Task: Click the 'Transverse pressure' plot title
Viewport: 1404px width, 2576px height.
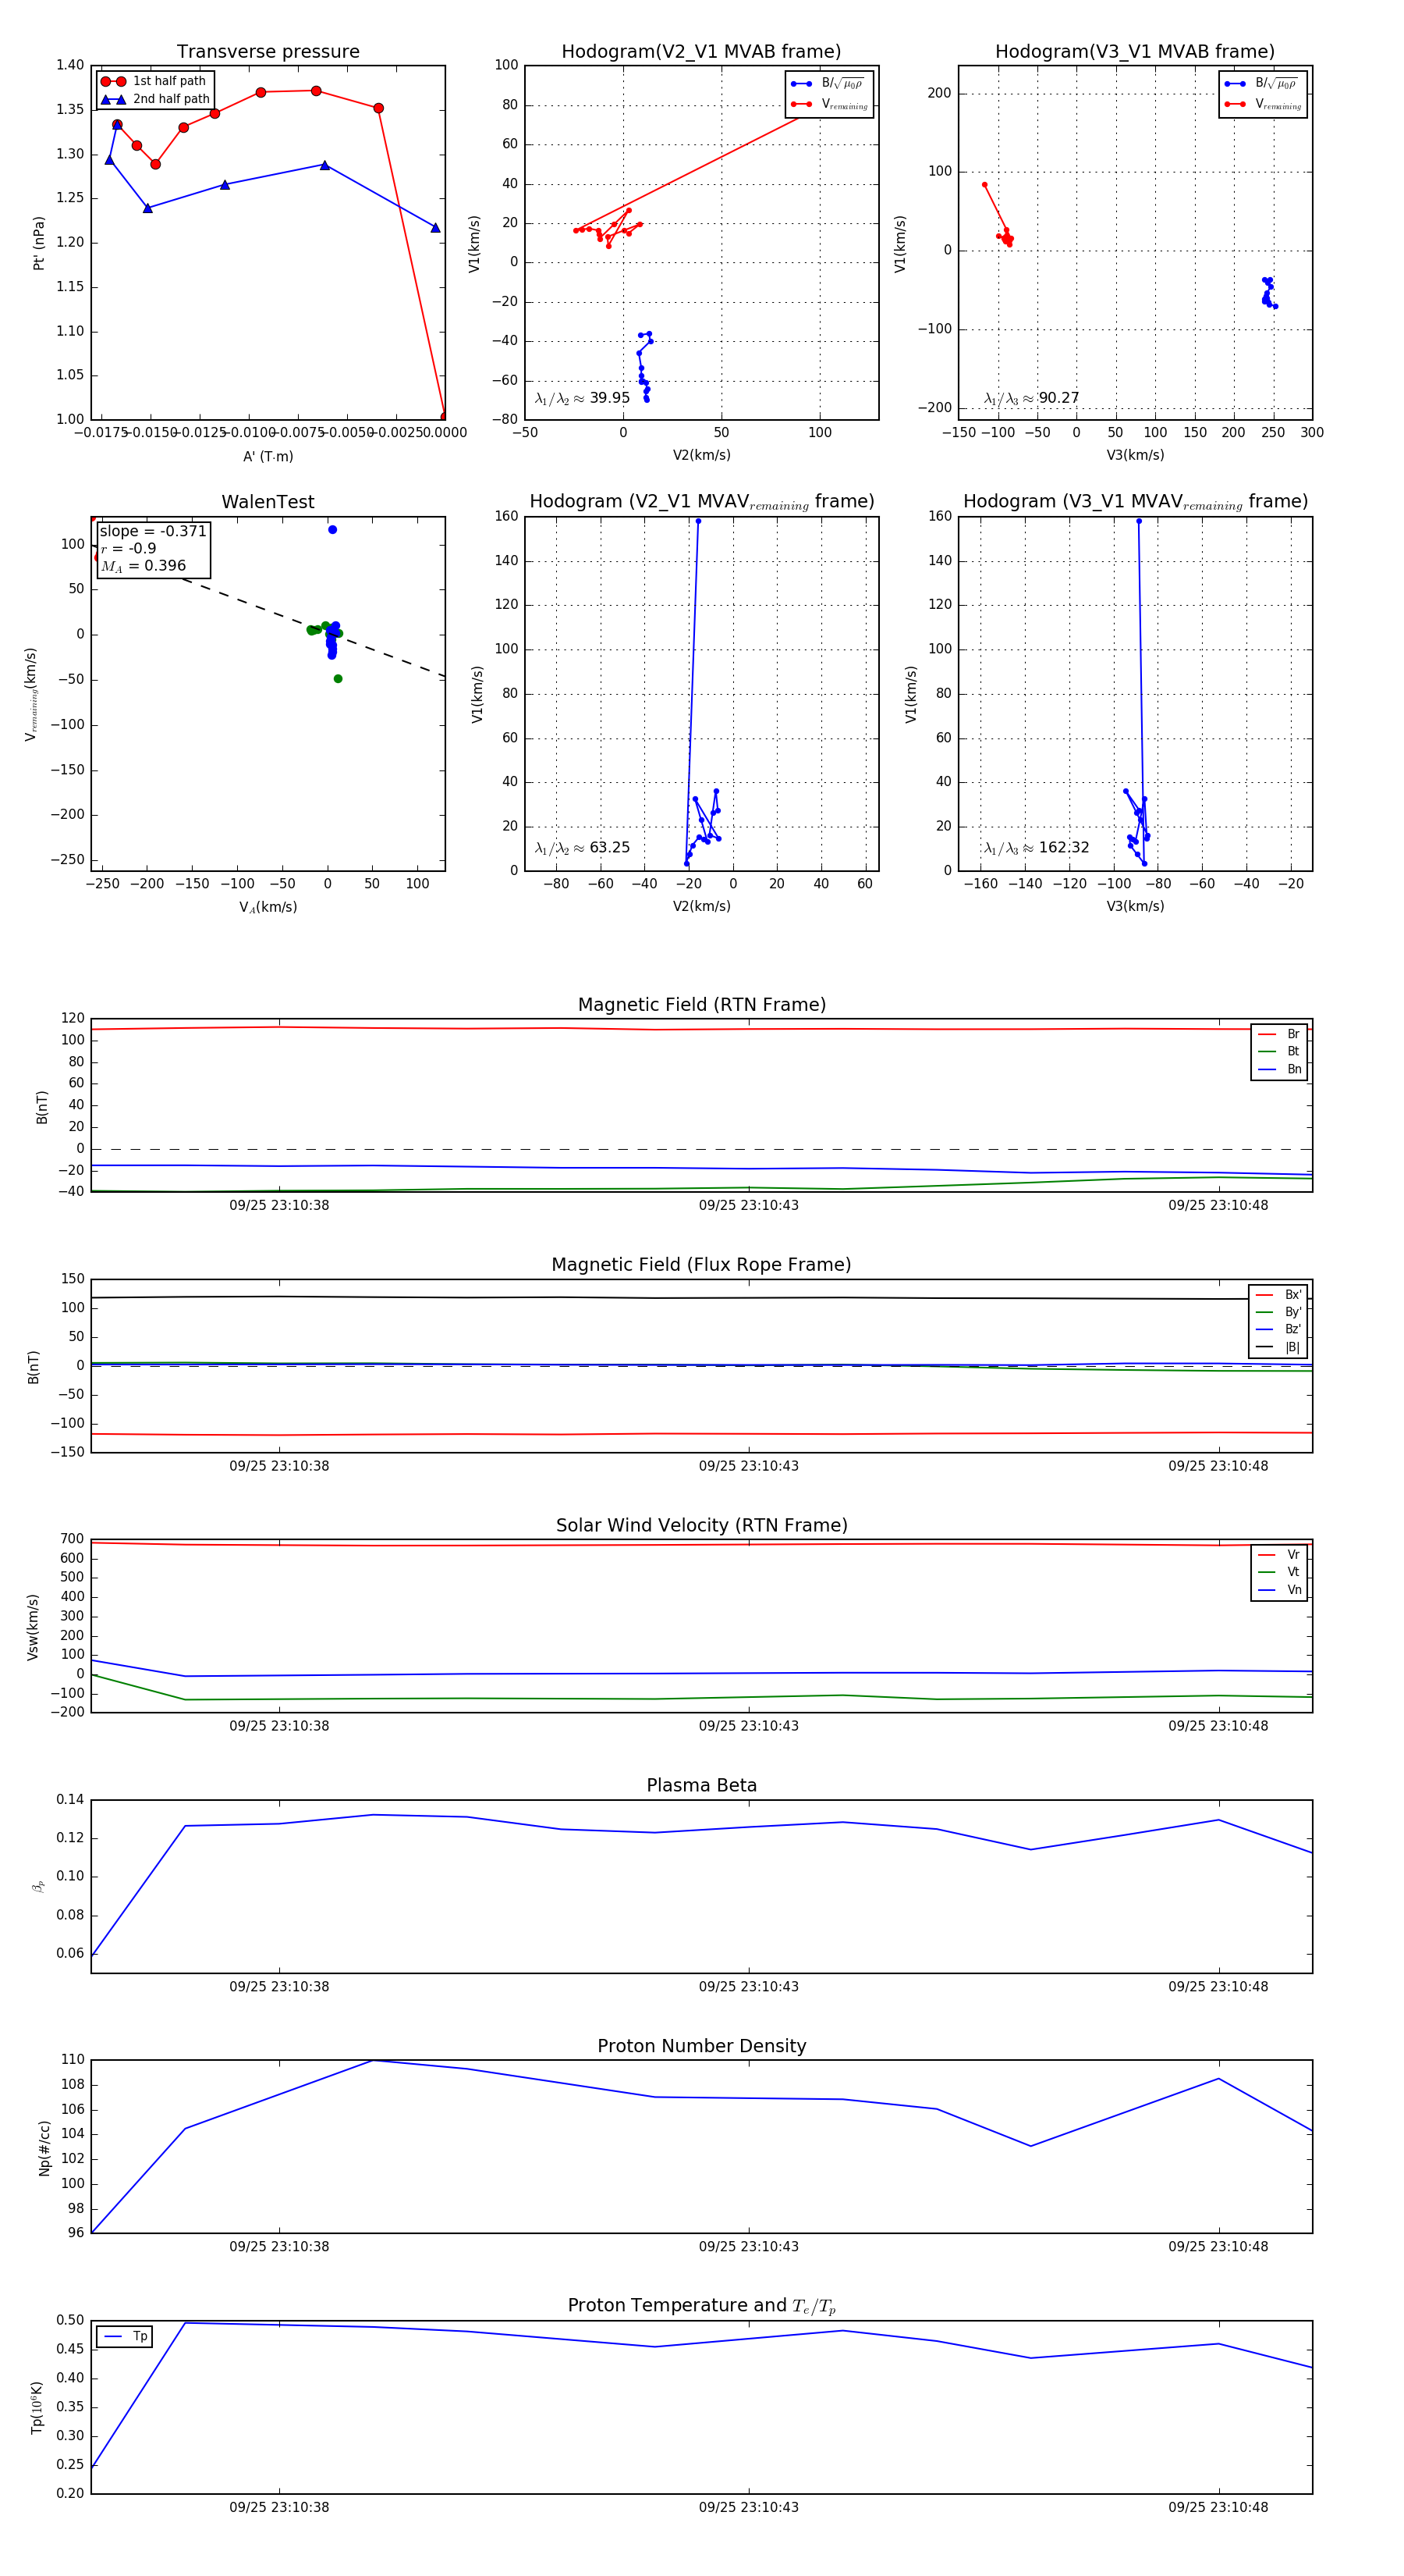Action: 268,52
